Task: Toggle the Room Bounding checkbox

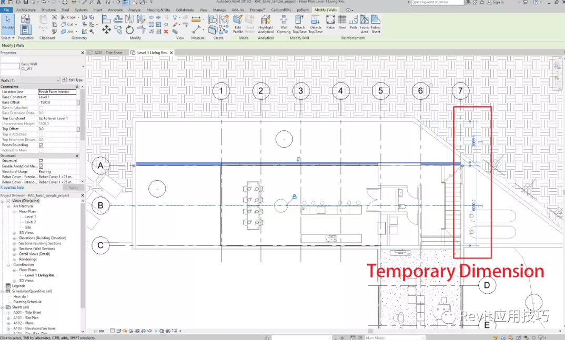Action: point(41,145)
